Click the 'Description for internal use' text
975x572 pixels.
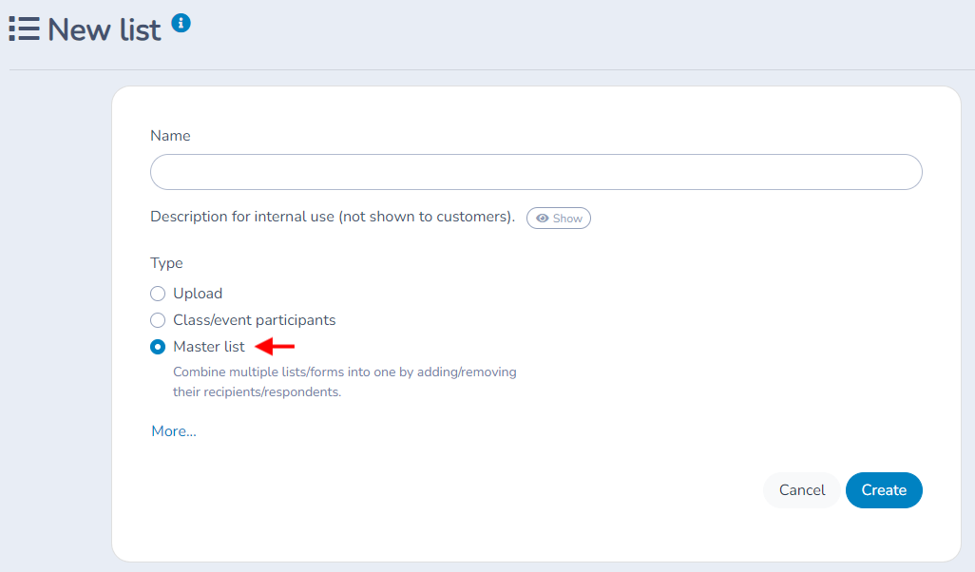click(333, 217)
